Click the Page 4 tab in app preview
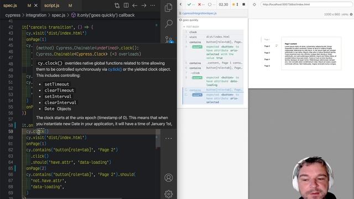The height and width of the screenshot is (199, 354). (x=267, y=59)
